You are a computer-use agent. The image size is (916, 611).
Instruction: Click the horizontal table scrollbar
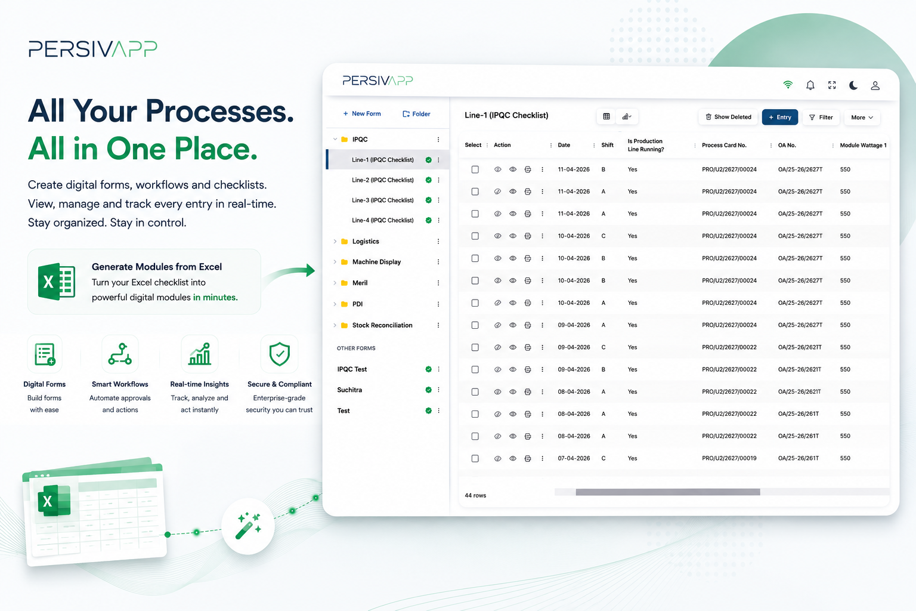668,492
